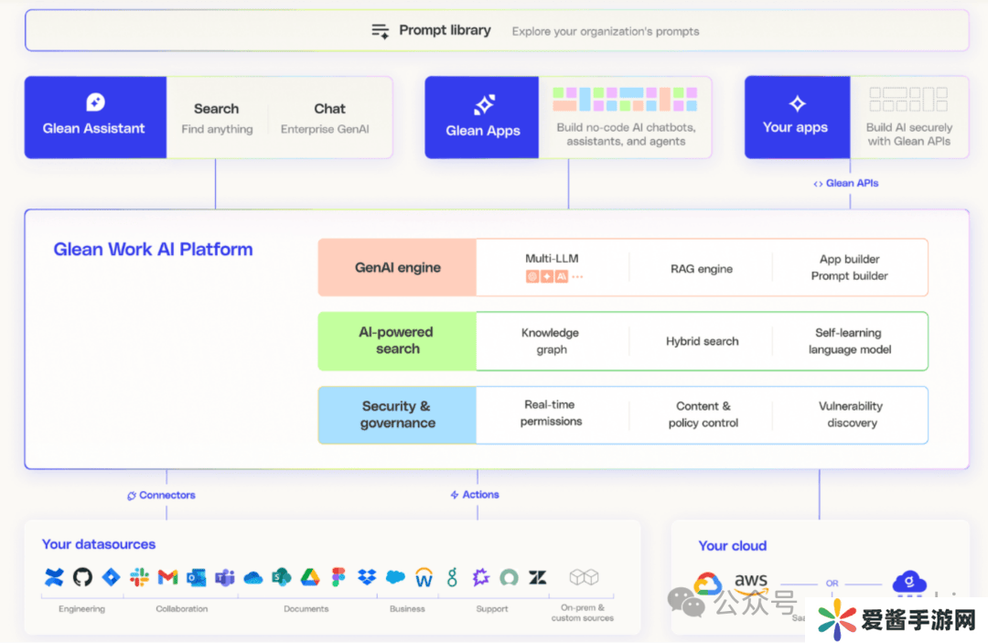
Task: Open the Google Drive datasource icon
Action: (x=310, y=577)
